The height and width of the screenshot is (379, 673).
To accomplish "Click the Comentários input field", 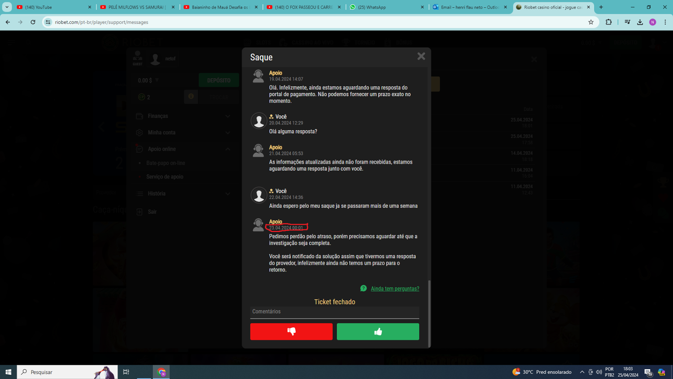I will point(334,312).
